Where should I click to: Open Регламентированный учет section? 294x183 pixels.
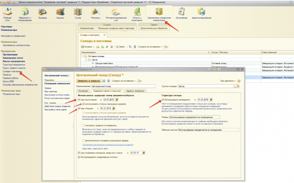pyautogui.click(x=116, y=14)
